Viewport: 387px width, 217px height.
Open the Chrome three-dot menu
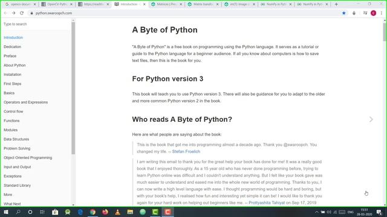(382, 13)
